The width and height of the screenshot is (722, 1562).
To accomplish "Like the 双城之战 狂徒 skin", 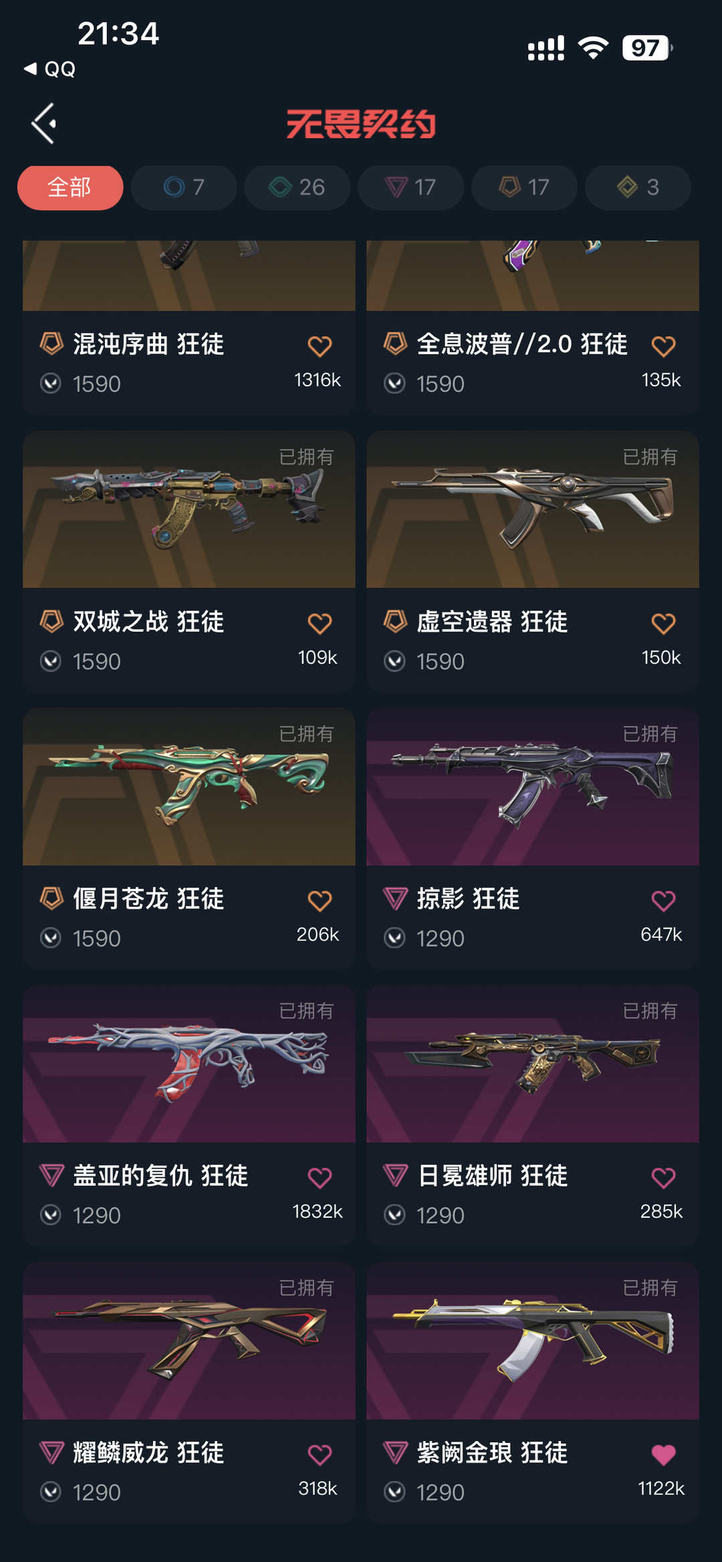I will tap(320, 624).
